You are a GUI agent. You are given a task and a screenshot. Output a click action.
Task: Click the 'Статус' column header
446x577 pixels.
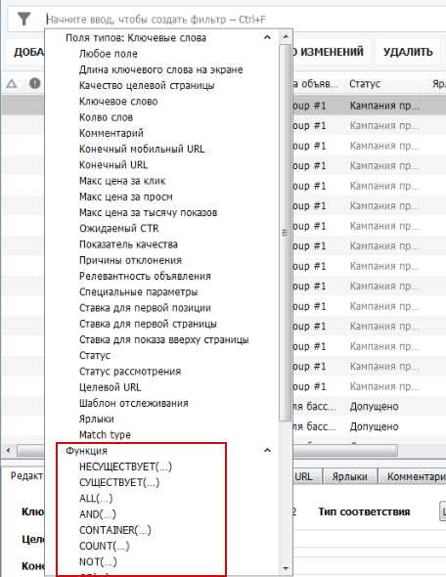(365, 83)
